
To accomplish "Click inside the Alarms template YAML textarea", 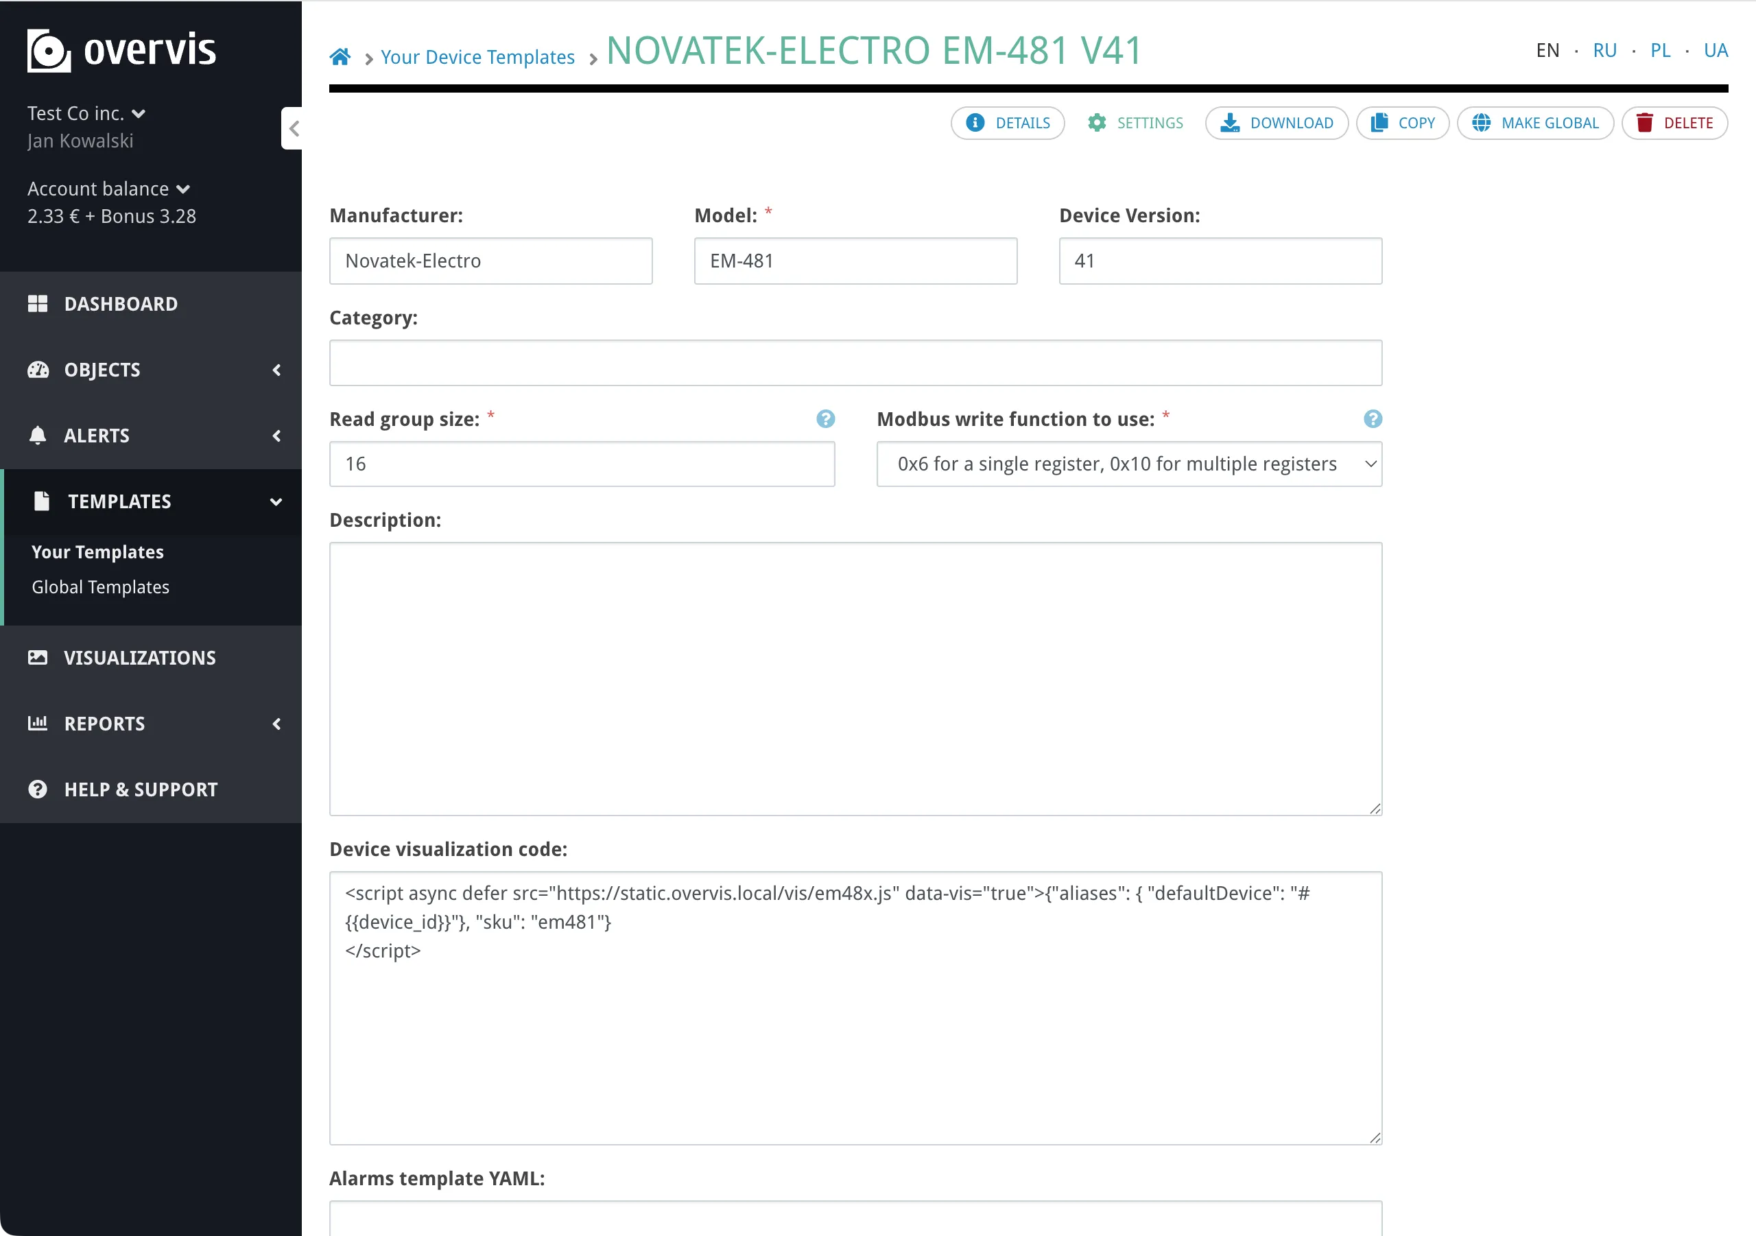I will (x=855, y=1218).
